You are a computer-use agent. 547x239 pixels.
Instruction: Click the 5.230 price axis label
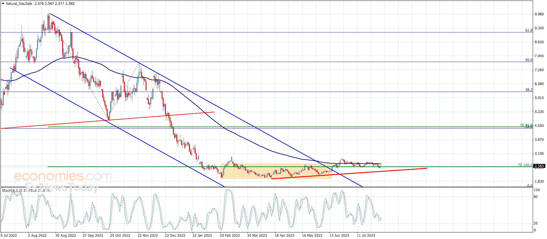(x=539, y=112)
